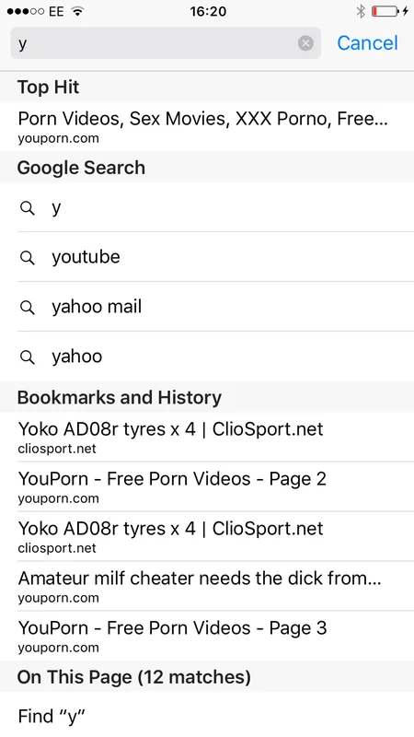Tap the search icon beside the yahoo suggestion
Image resolution: width=414 pixels, height=737 pixels.
28,357
